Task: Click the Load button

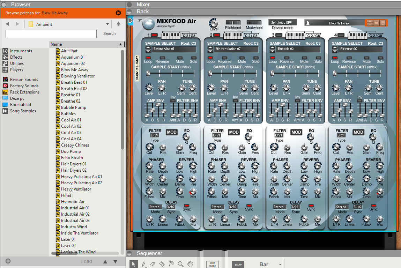Action: tap(87, 261)
